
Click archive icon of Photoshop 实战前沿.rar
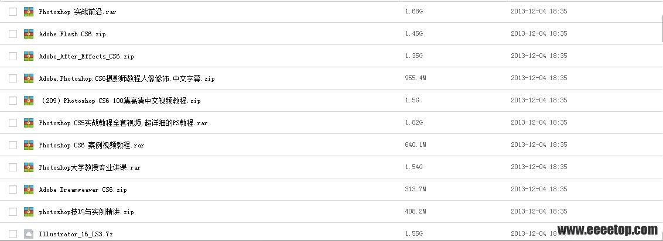pos(29,12)
